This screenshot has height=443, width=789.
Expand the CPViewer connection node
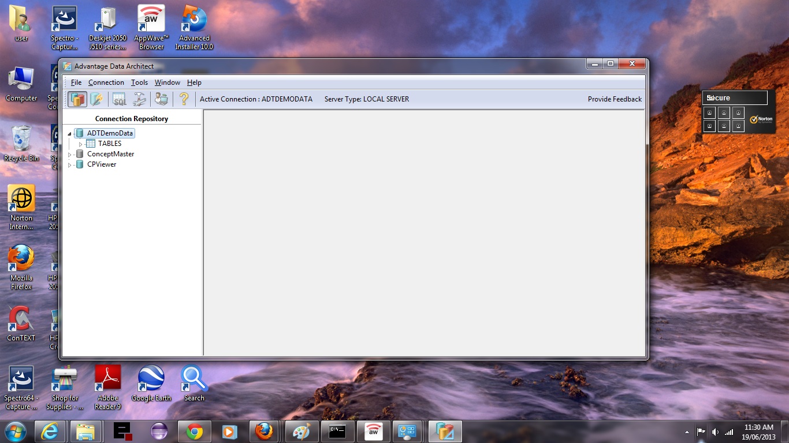[70, 165]
